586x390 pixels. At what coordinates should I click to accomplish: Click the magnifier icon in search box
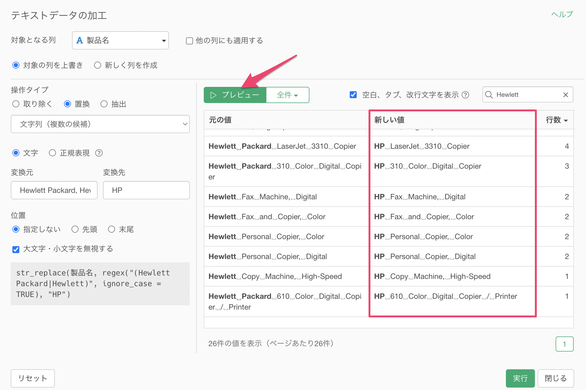489,95
